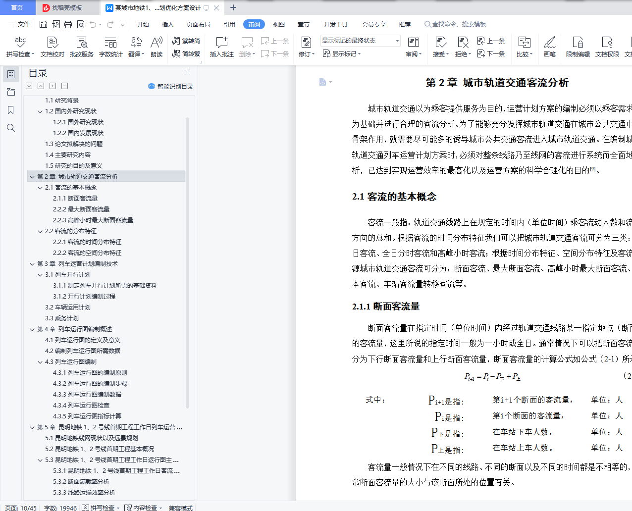Open the 拼写检查 dropdown in the ribbon
This screenshot has height=511, width=632.
20,54
